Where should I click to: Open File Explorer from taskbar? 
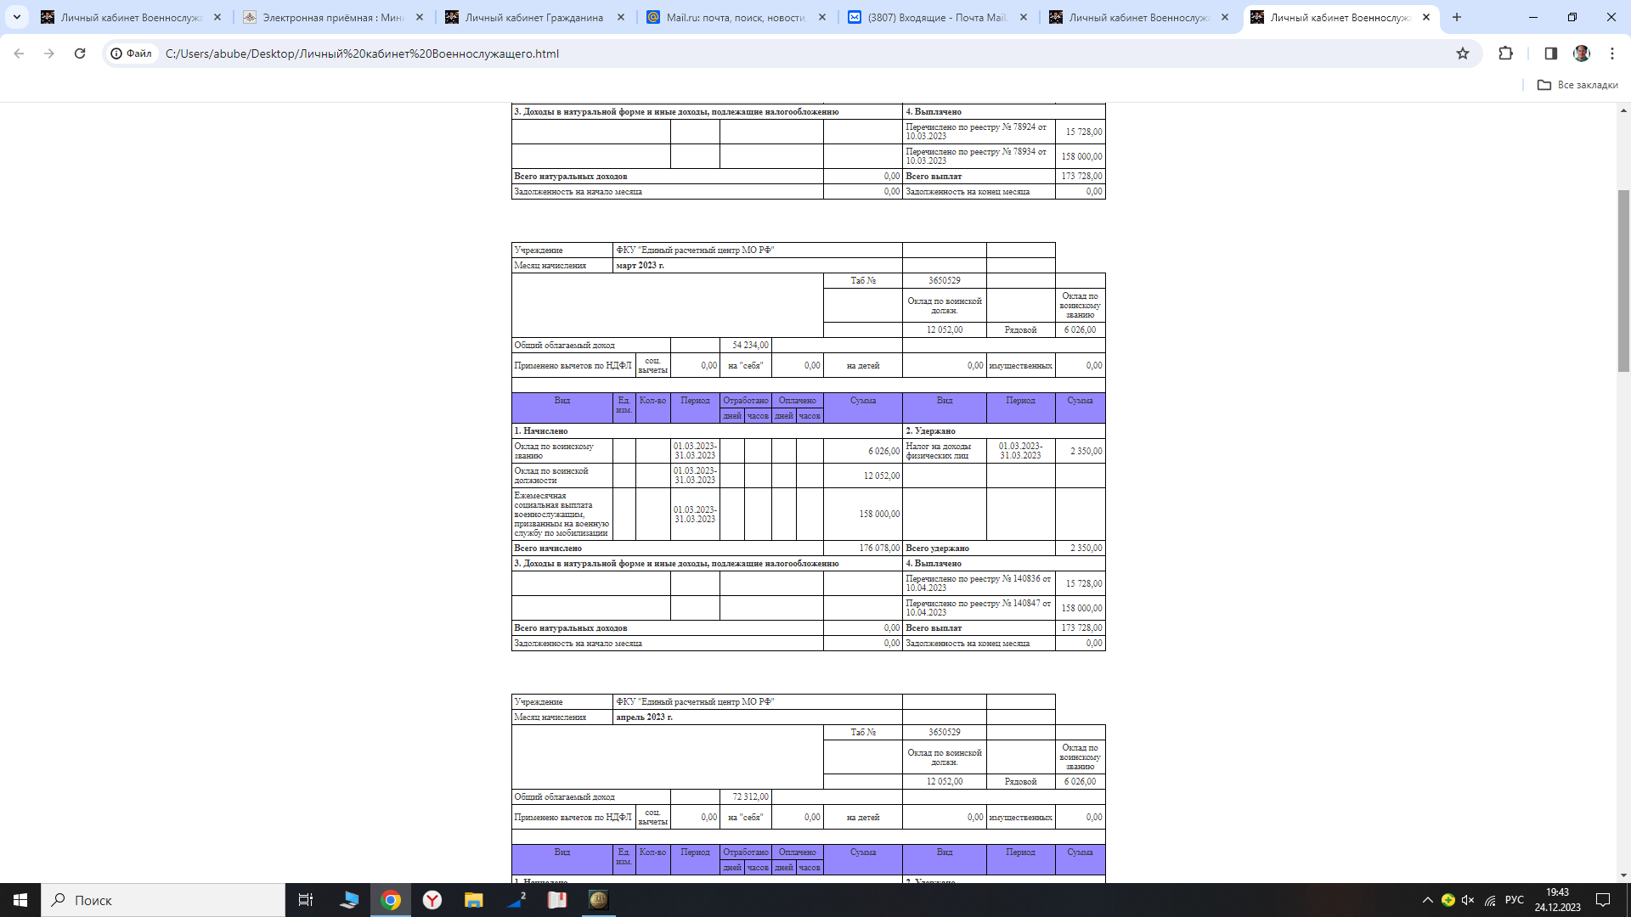point(473,900)
